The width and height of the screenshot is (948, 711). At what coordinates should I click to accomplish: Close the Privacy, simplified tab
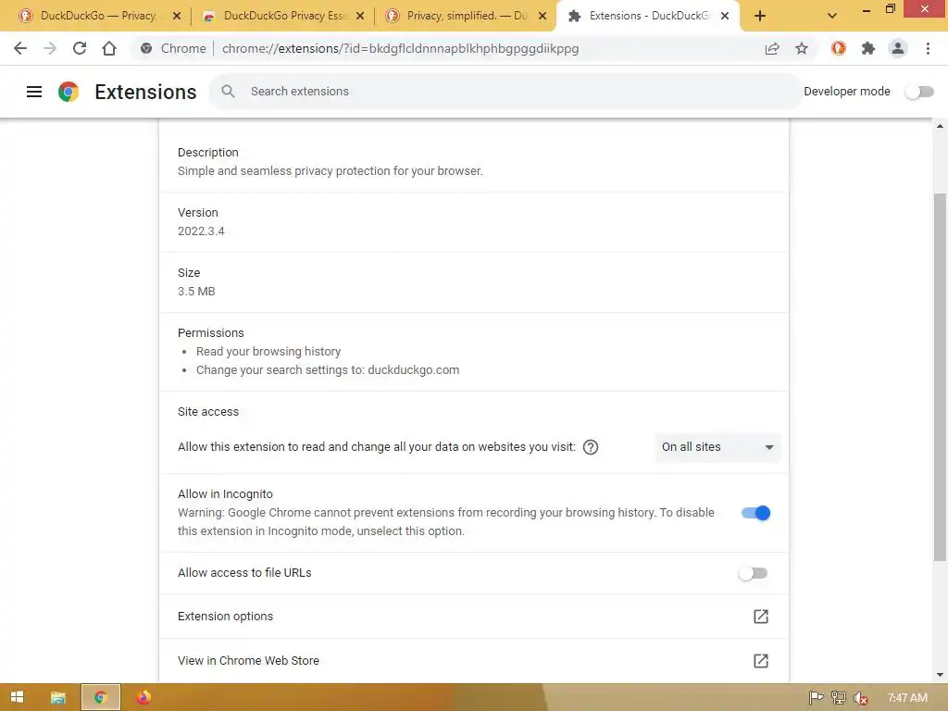(x=543, y=16)
